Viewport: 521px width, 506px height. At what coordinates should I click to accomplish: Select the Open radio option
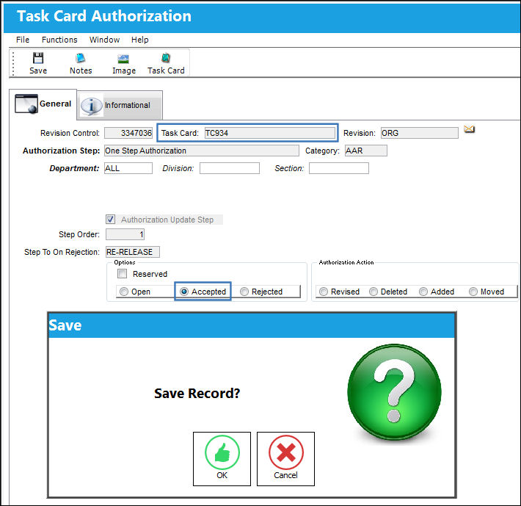124,292
